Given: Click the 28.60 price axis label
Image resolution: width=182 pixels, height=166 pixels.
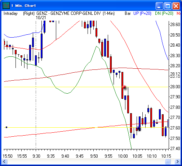Looking at the screenshot, I should tap(175, 25).
